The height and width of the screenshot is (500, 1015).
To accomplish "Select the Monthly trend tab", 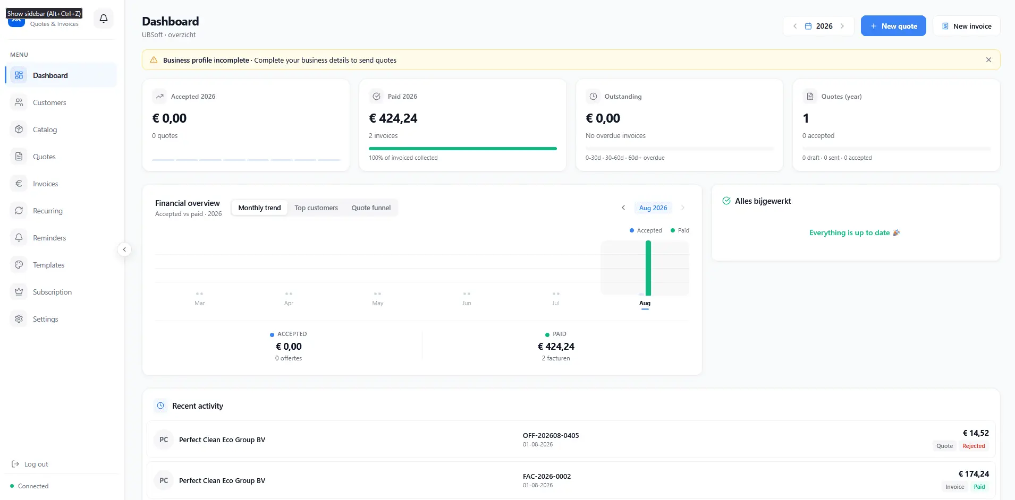I will point(259,208).
